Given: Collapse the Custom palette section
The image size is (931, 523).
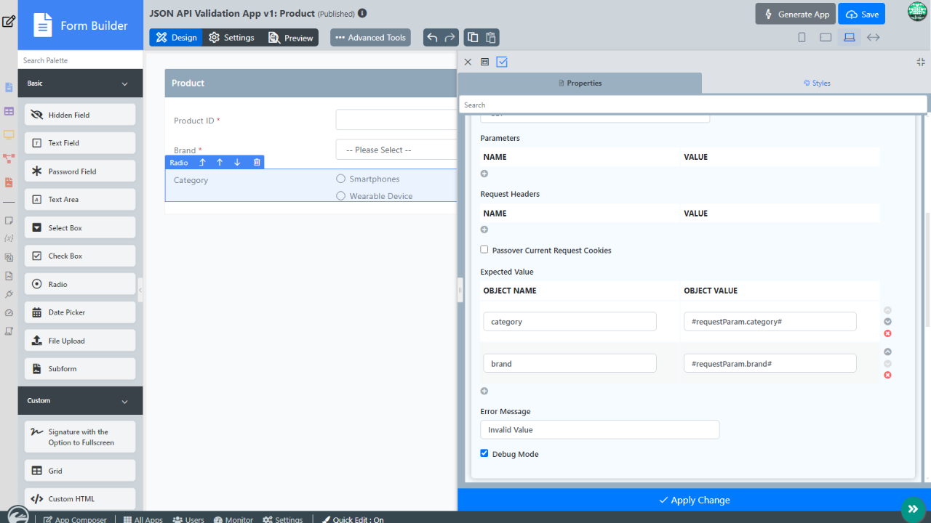Looking at the screenshot, I should [124, 402].
